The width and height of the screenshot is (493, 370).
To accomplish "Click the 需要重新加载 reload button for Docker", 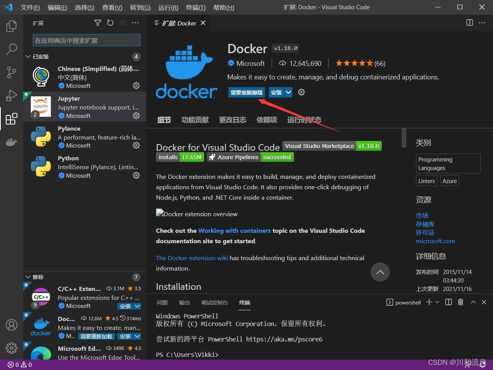I will pos(246,92).
